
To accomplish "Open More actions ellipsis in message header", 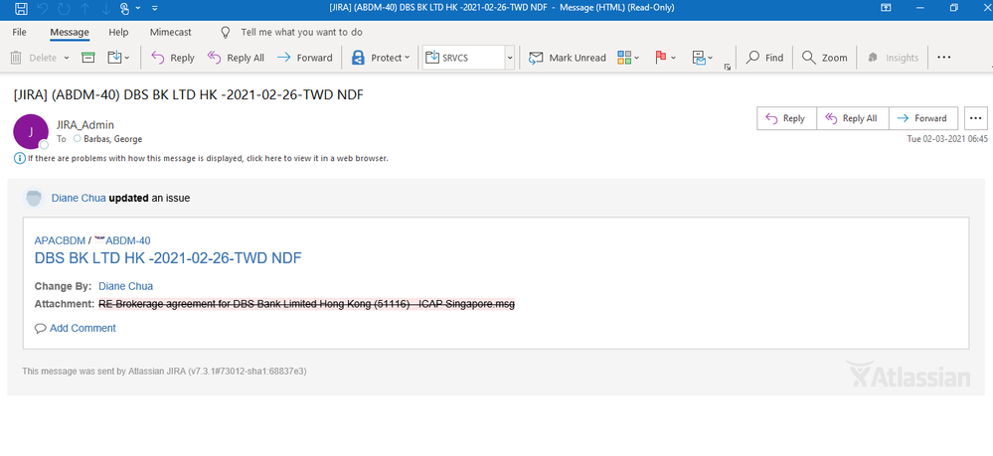I will (x=976, y=118).
